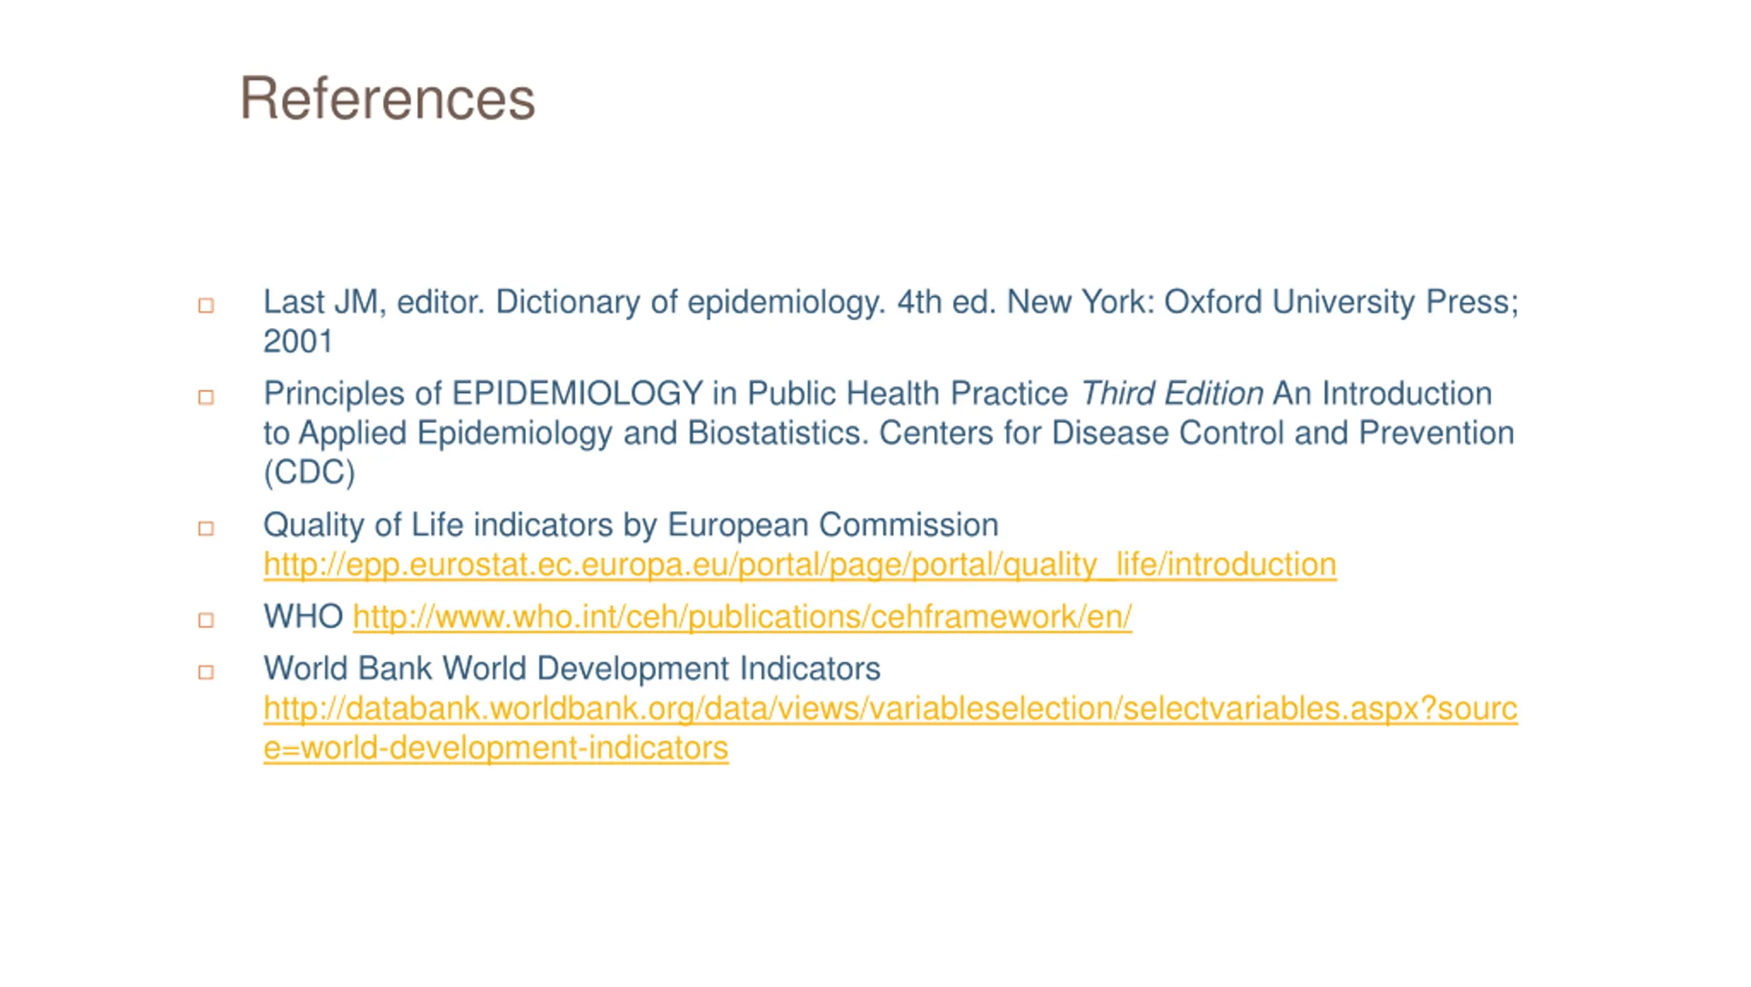Click the e=world-development-indicators link continuation
The height and width of the screenshot is (987, 1751).
point(496,748)
